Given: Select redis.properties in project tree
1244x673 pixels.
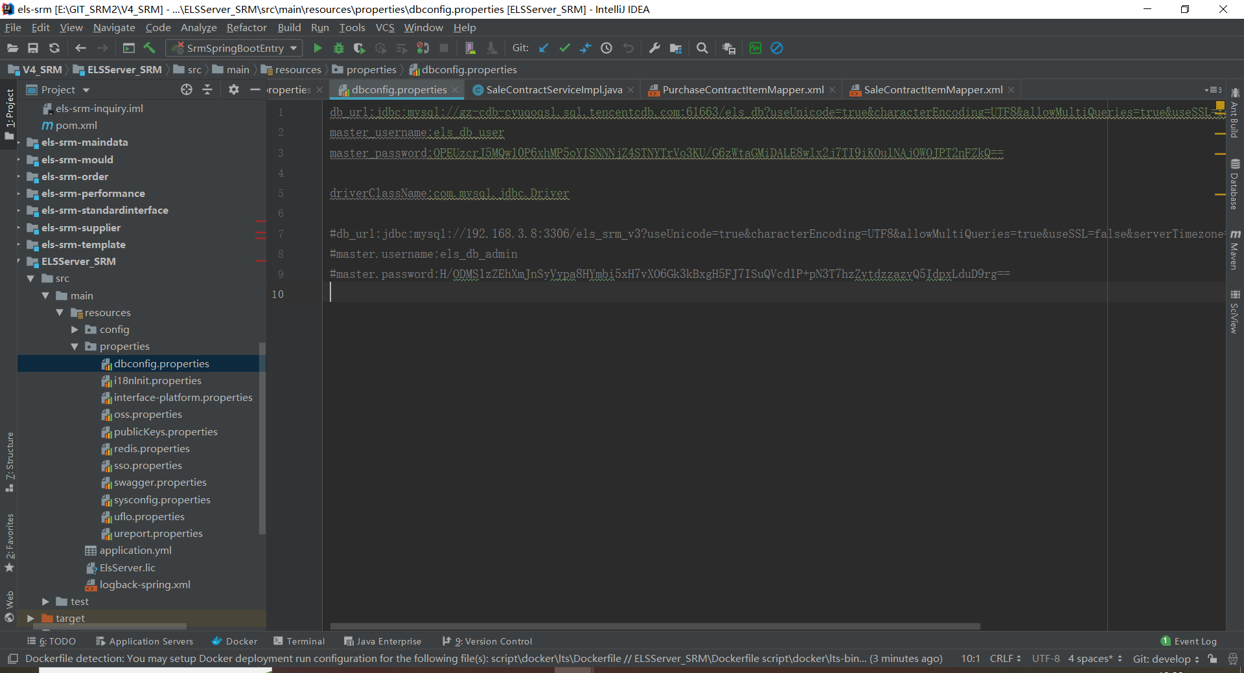Looking at the screenshot, I should [152, 449].
